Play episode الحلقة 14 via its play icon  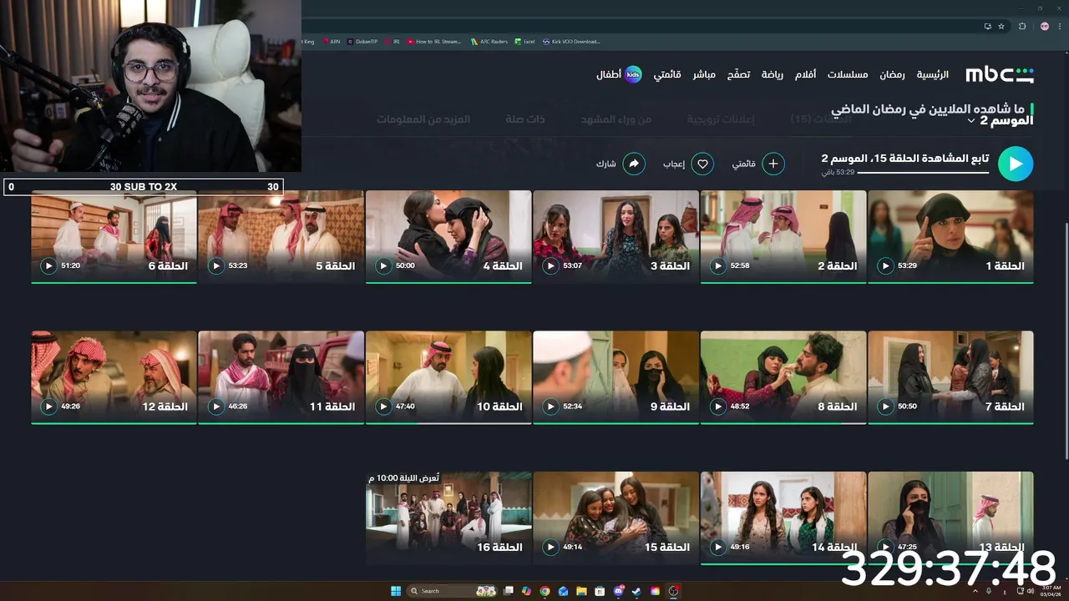click(x=718, y=547)
